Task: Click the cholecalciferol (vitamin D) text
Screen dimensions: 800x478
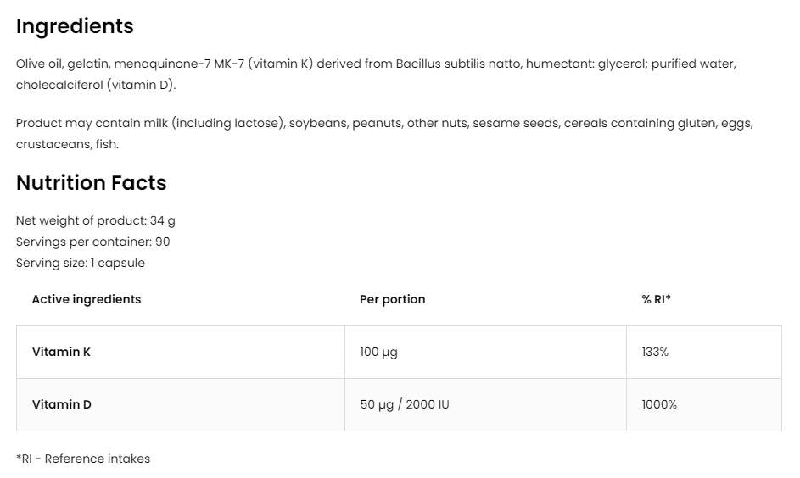Action: (x=96, y=85)
